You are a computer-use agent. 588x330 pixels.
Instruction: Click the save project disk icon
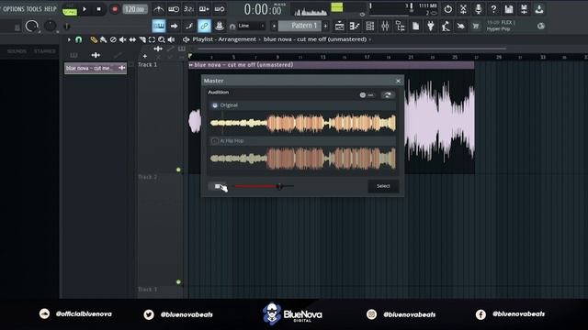[508, 9]
